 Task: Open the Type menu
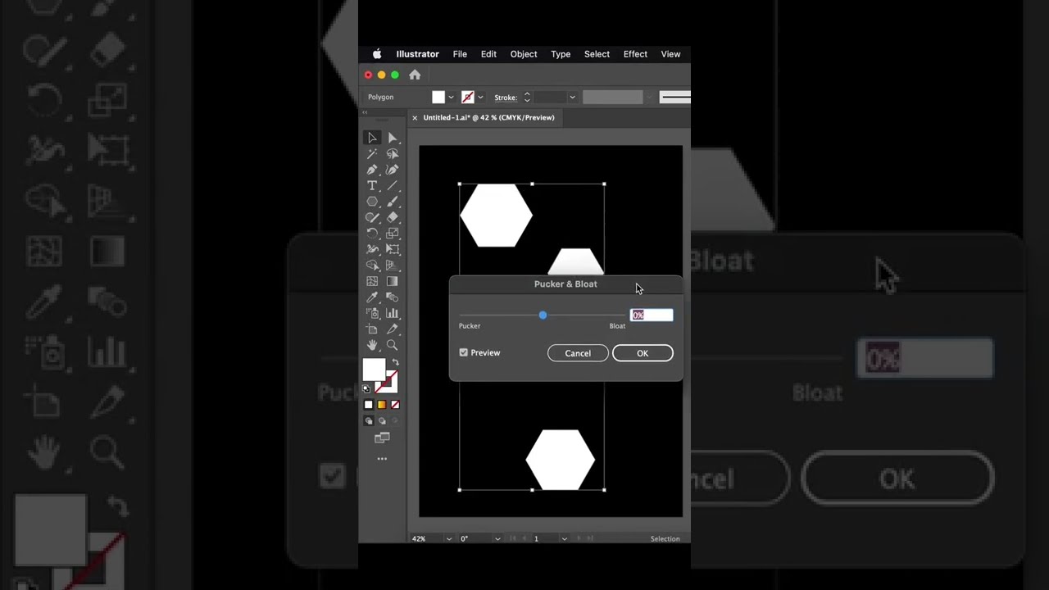pos(561,54)
